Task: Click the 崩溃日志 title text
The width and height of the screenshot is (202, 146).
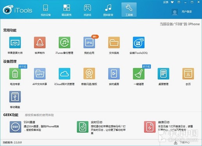Action: 164,122
